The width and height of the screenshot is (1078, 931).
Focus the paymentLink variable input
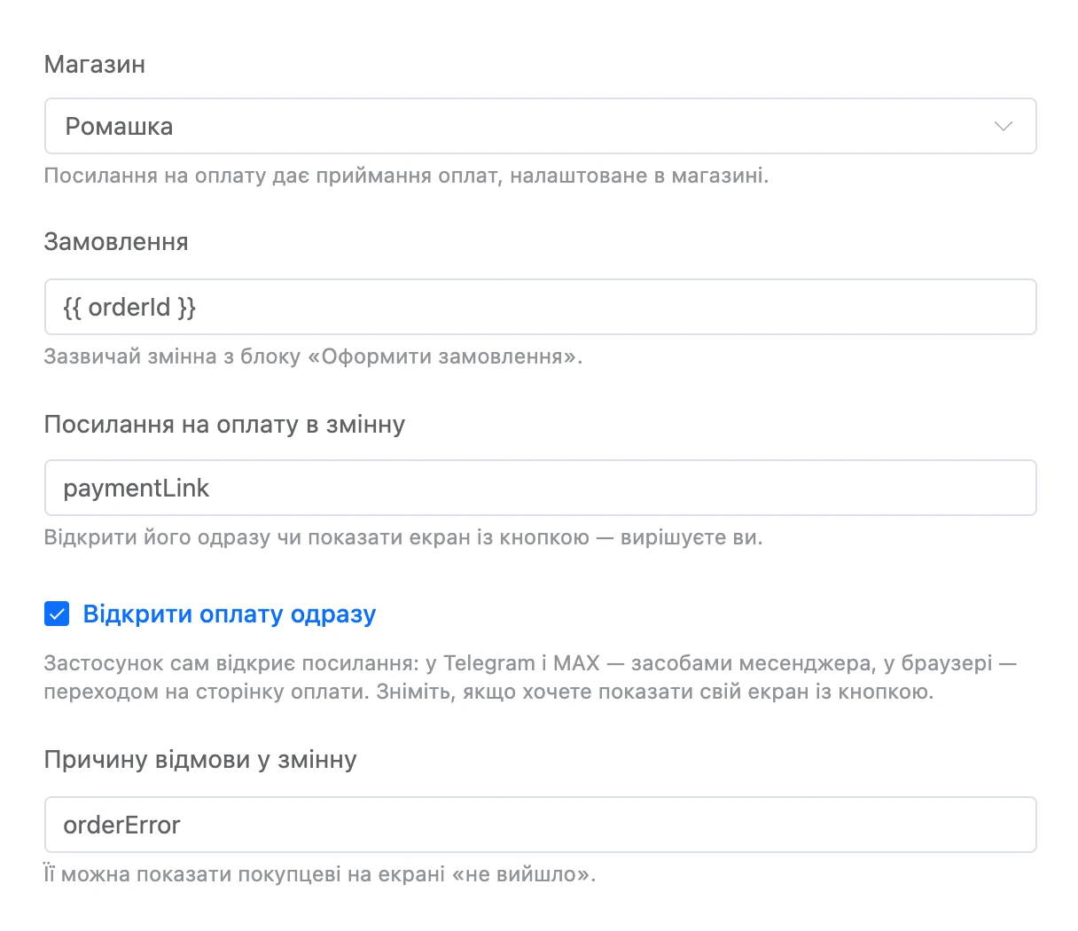[x=540, y=488]
